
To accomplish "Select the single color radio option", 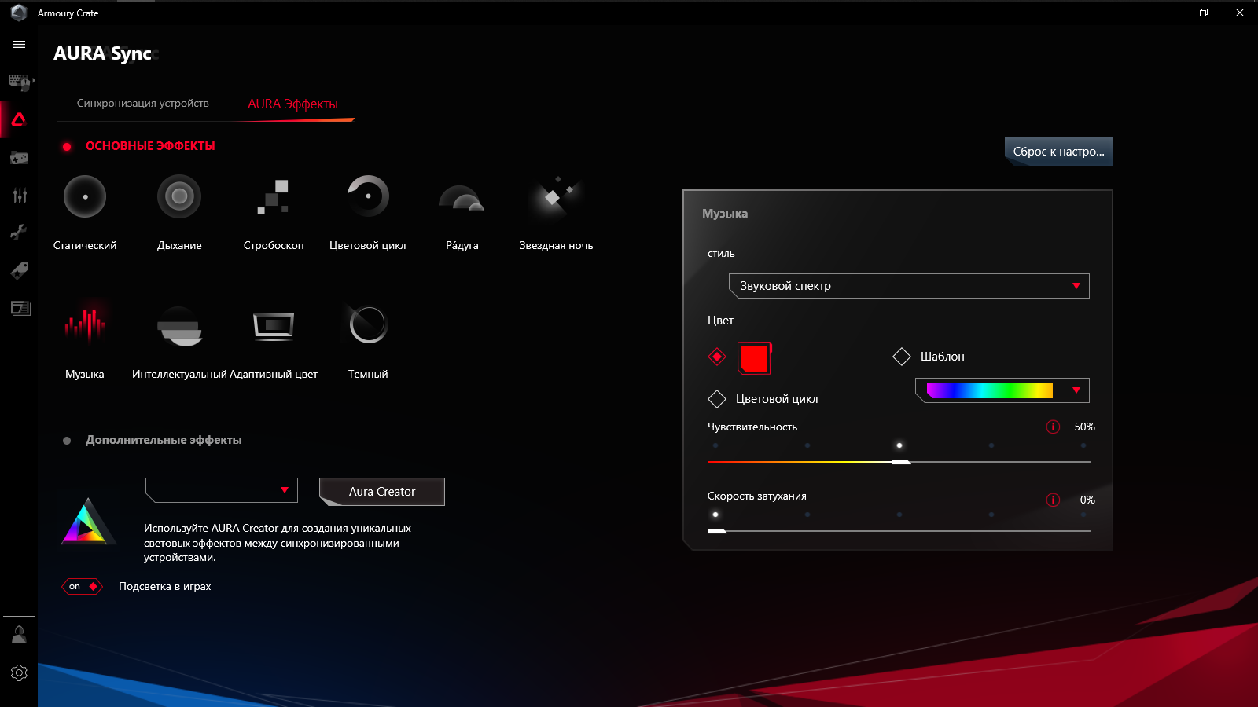I will 717,357.
